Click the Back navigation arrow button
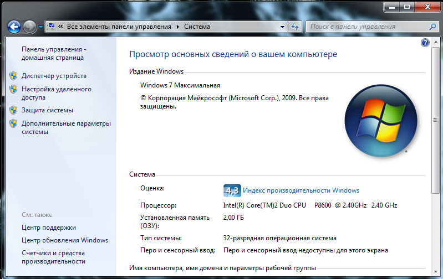The height and width of the screenshot is (279, 443). (x=14, y=26)
